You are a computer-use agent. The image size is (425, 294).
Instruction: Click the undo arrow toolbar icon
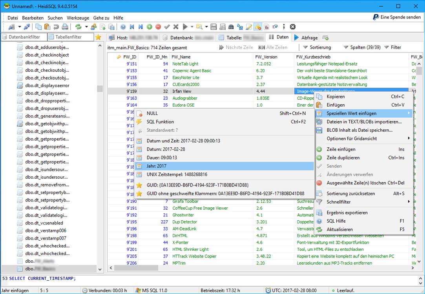click(x=56, y=27)
